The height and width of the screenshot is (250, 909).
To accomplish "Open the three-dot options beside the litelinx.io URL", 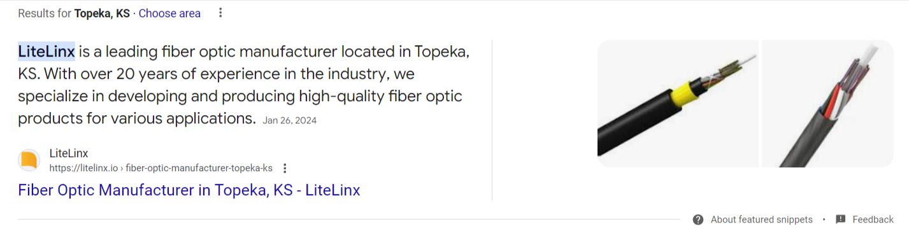I will pos(285,168).
